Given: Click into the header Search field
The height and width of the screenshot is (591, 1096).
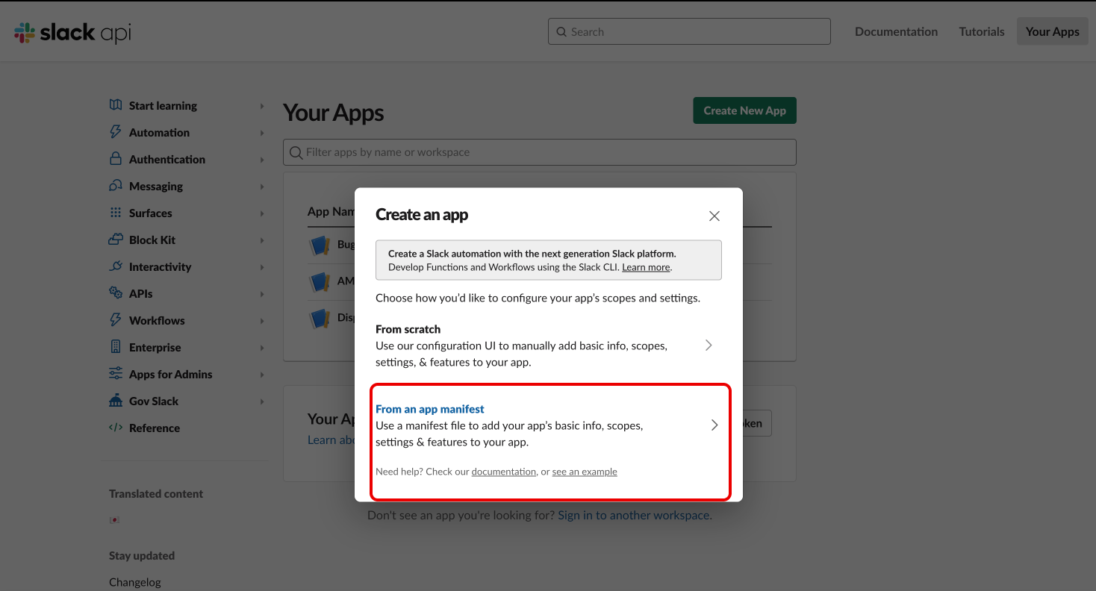Looking at the screenshot, I should [689, 31].
